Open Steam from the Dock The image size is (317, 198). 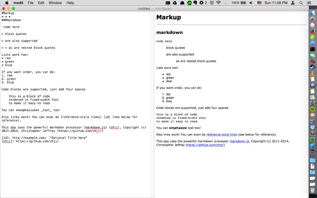click(x=313, y=67)
